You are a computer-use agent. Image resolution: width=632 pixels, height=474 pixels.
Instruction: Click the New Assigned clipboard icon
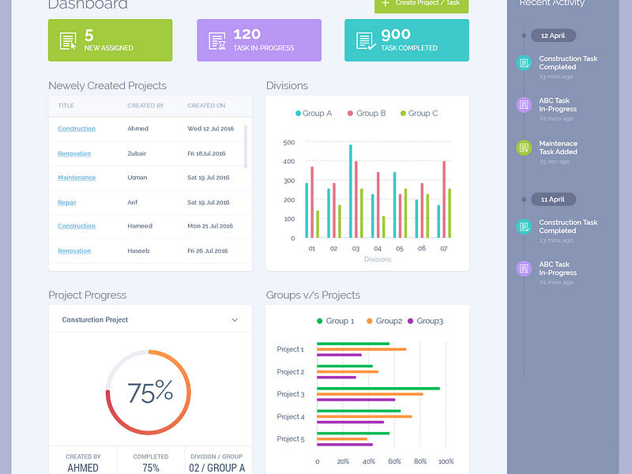coord(69,39)
